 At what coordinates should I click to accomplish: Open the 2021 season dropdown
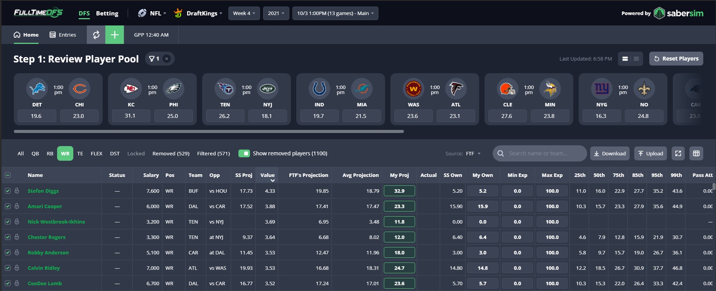276,13
